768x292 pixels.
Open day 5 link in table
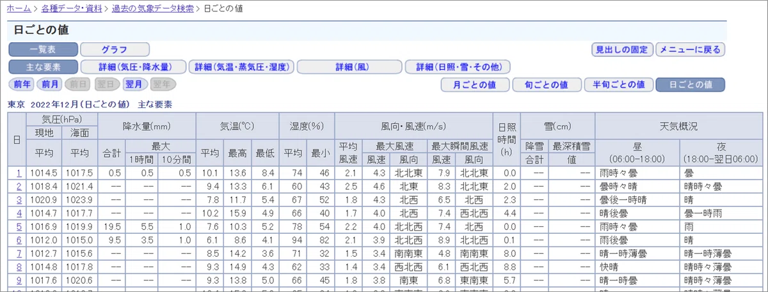[x=19, y=226]
